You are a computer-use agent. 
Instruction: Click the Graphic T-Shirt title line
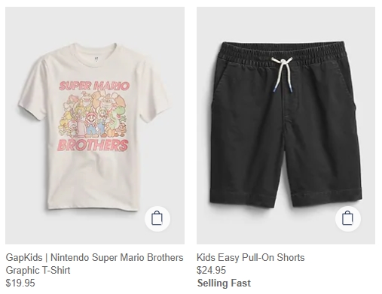[x=38, y=270]
